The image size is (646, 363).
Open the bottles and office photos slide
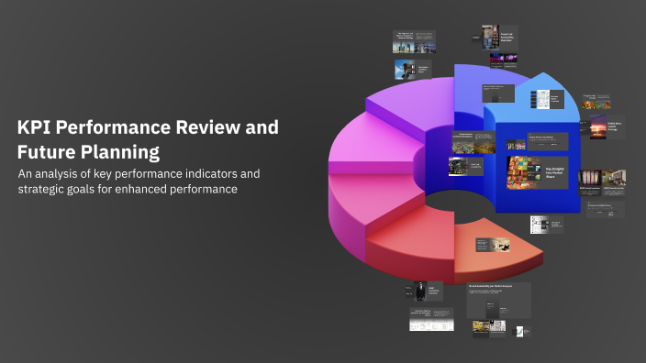[602, 182]
